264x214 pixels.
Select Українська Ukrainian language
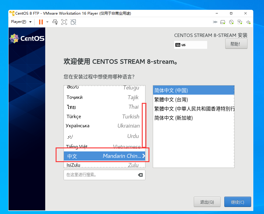(105, 126)
